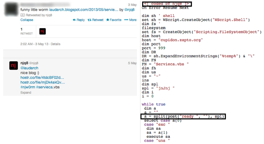Click the port = 999 line

click(154, 48)
